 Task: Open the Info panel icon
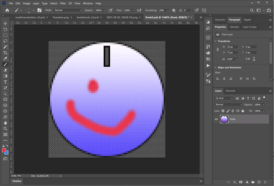208,38
